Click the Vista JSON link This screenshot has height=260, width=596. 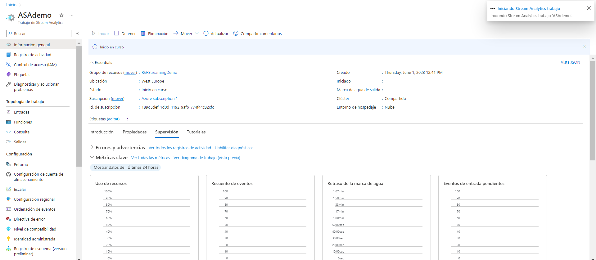(570, 62)
